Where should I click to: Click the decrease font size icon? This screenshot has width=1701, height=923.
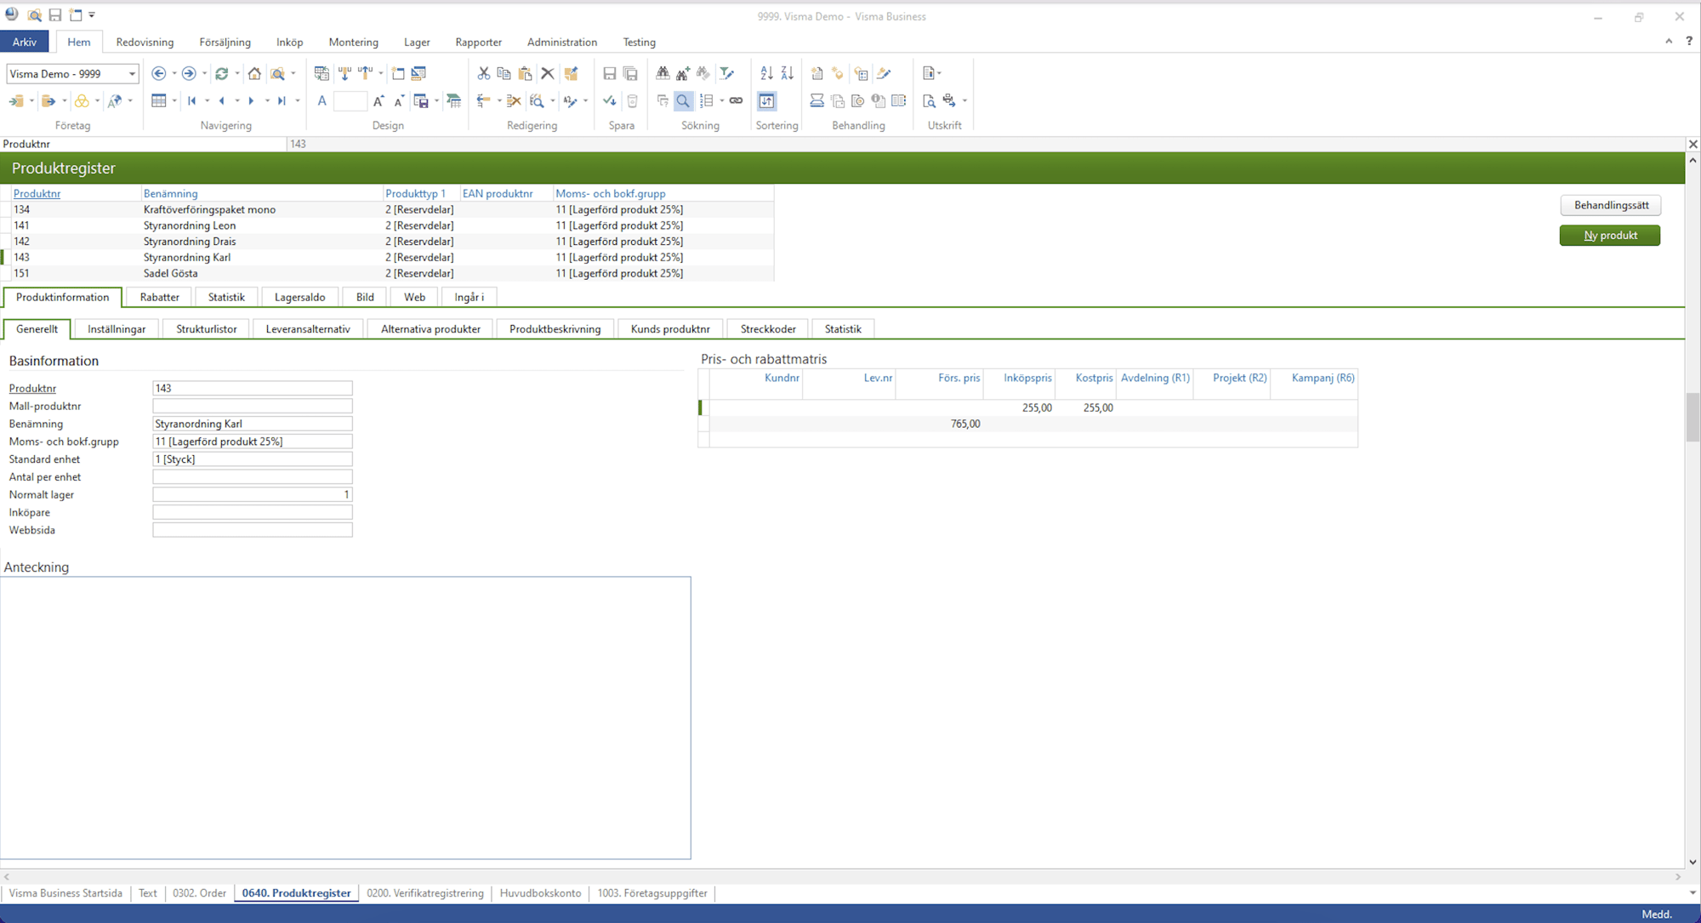(x=399, y=101)
